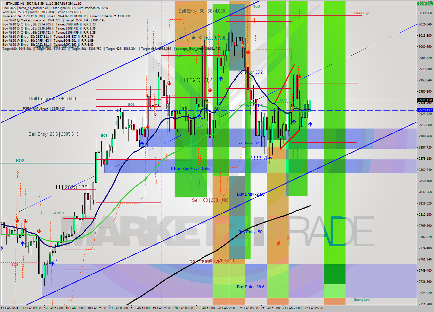Image resolution: width=434 pixels, height=312 pixels.
Task: Click the '| | | 2943.712' wave label
Action: [x=196, y=80]
